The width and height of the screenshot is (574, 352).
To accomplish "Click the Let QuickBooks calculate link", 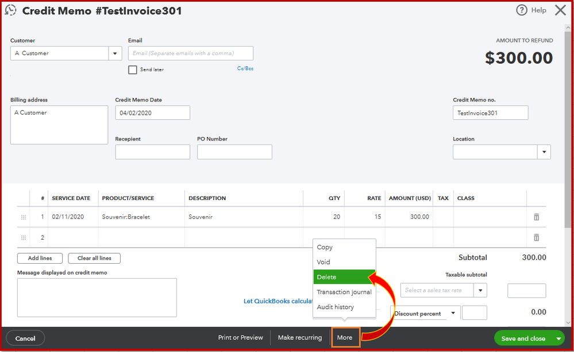I will coord(278,301).
